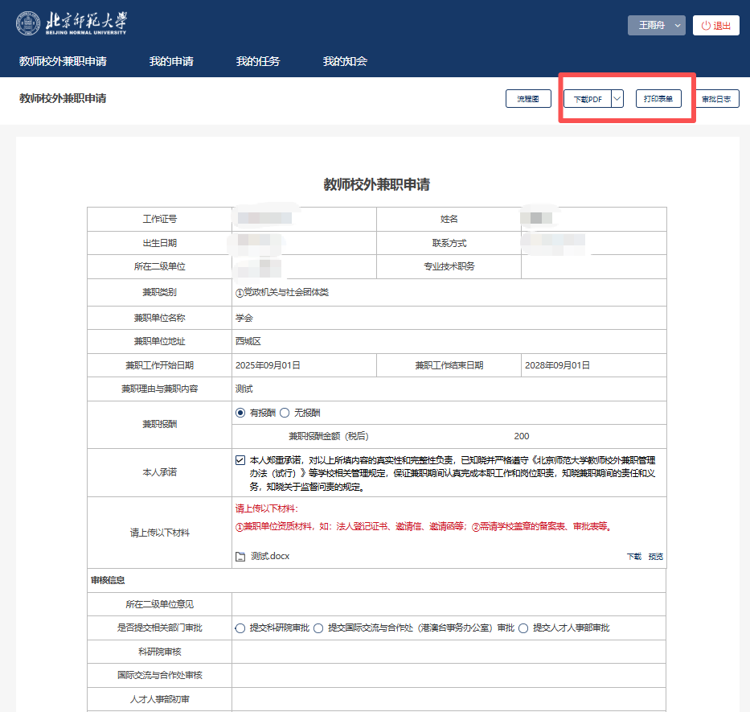Click the power icon on 退出 button
Screen dimensions: 750x712
point(706,26)
